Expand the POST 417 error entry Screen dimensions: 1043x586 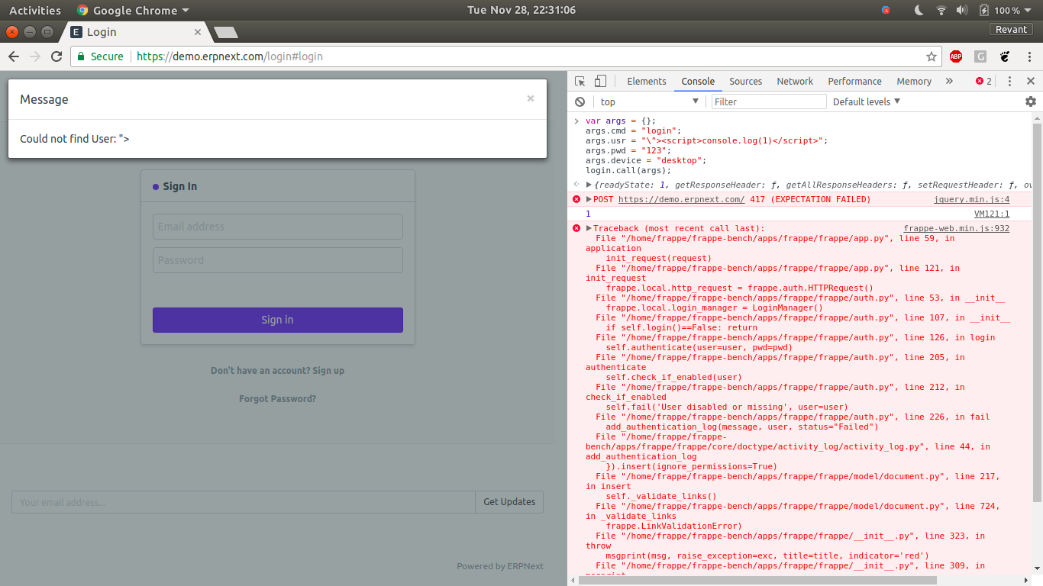589,199
